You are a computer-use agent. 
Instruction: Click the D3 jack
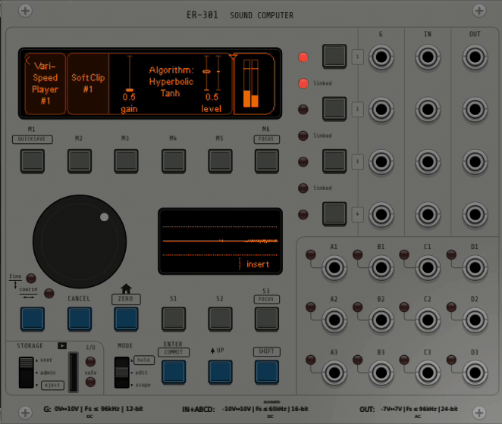click(x=475, y=373)
